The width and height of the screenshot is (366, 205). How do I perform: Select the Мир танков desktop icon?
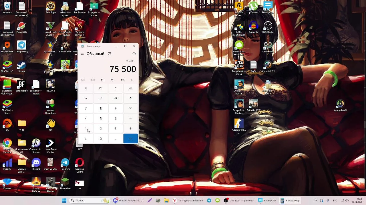pyautogui.click(x=7, y=47)
